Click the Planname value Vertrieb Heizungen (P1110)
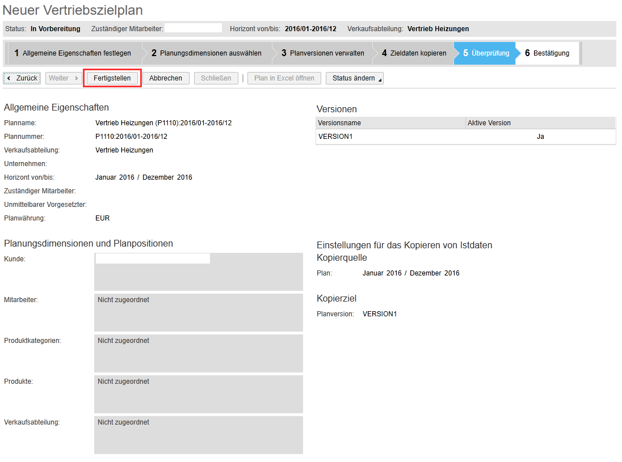The width and height of the screenshot is (622, 462). coord(163,123)
